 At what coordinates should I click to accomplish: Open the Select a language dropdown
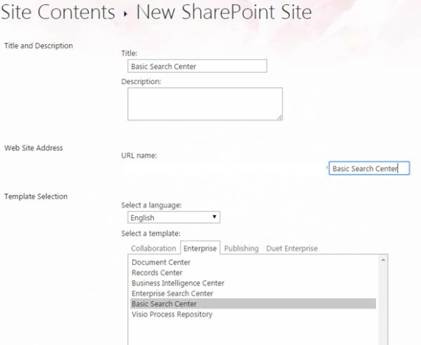click(x=174, y=217)
